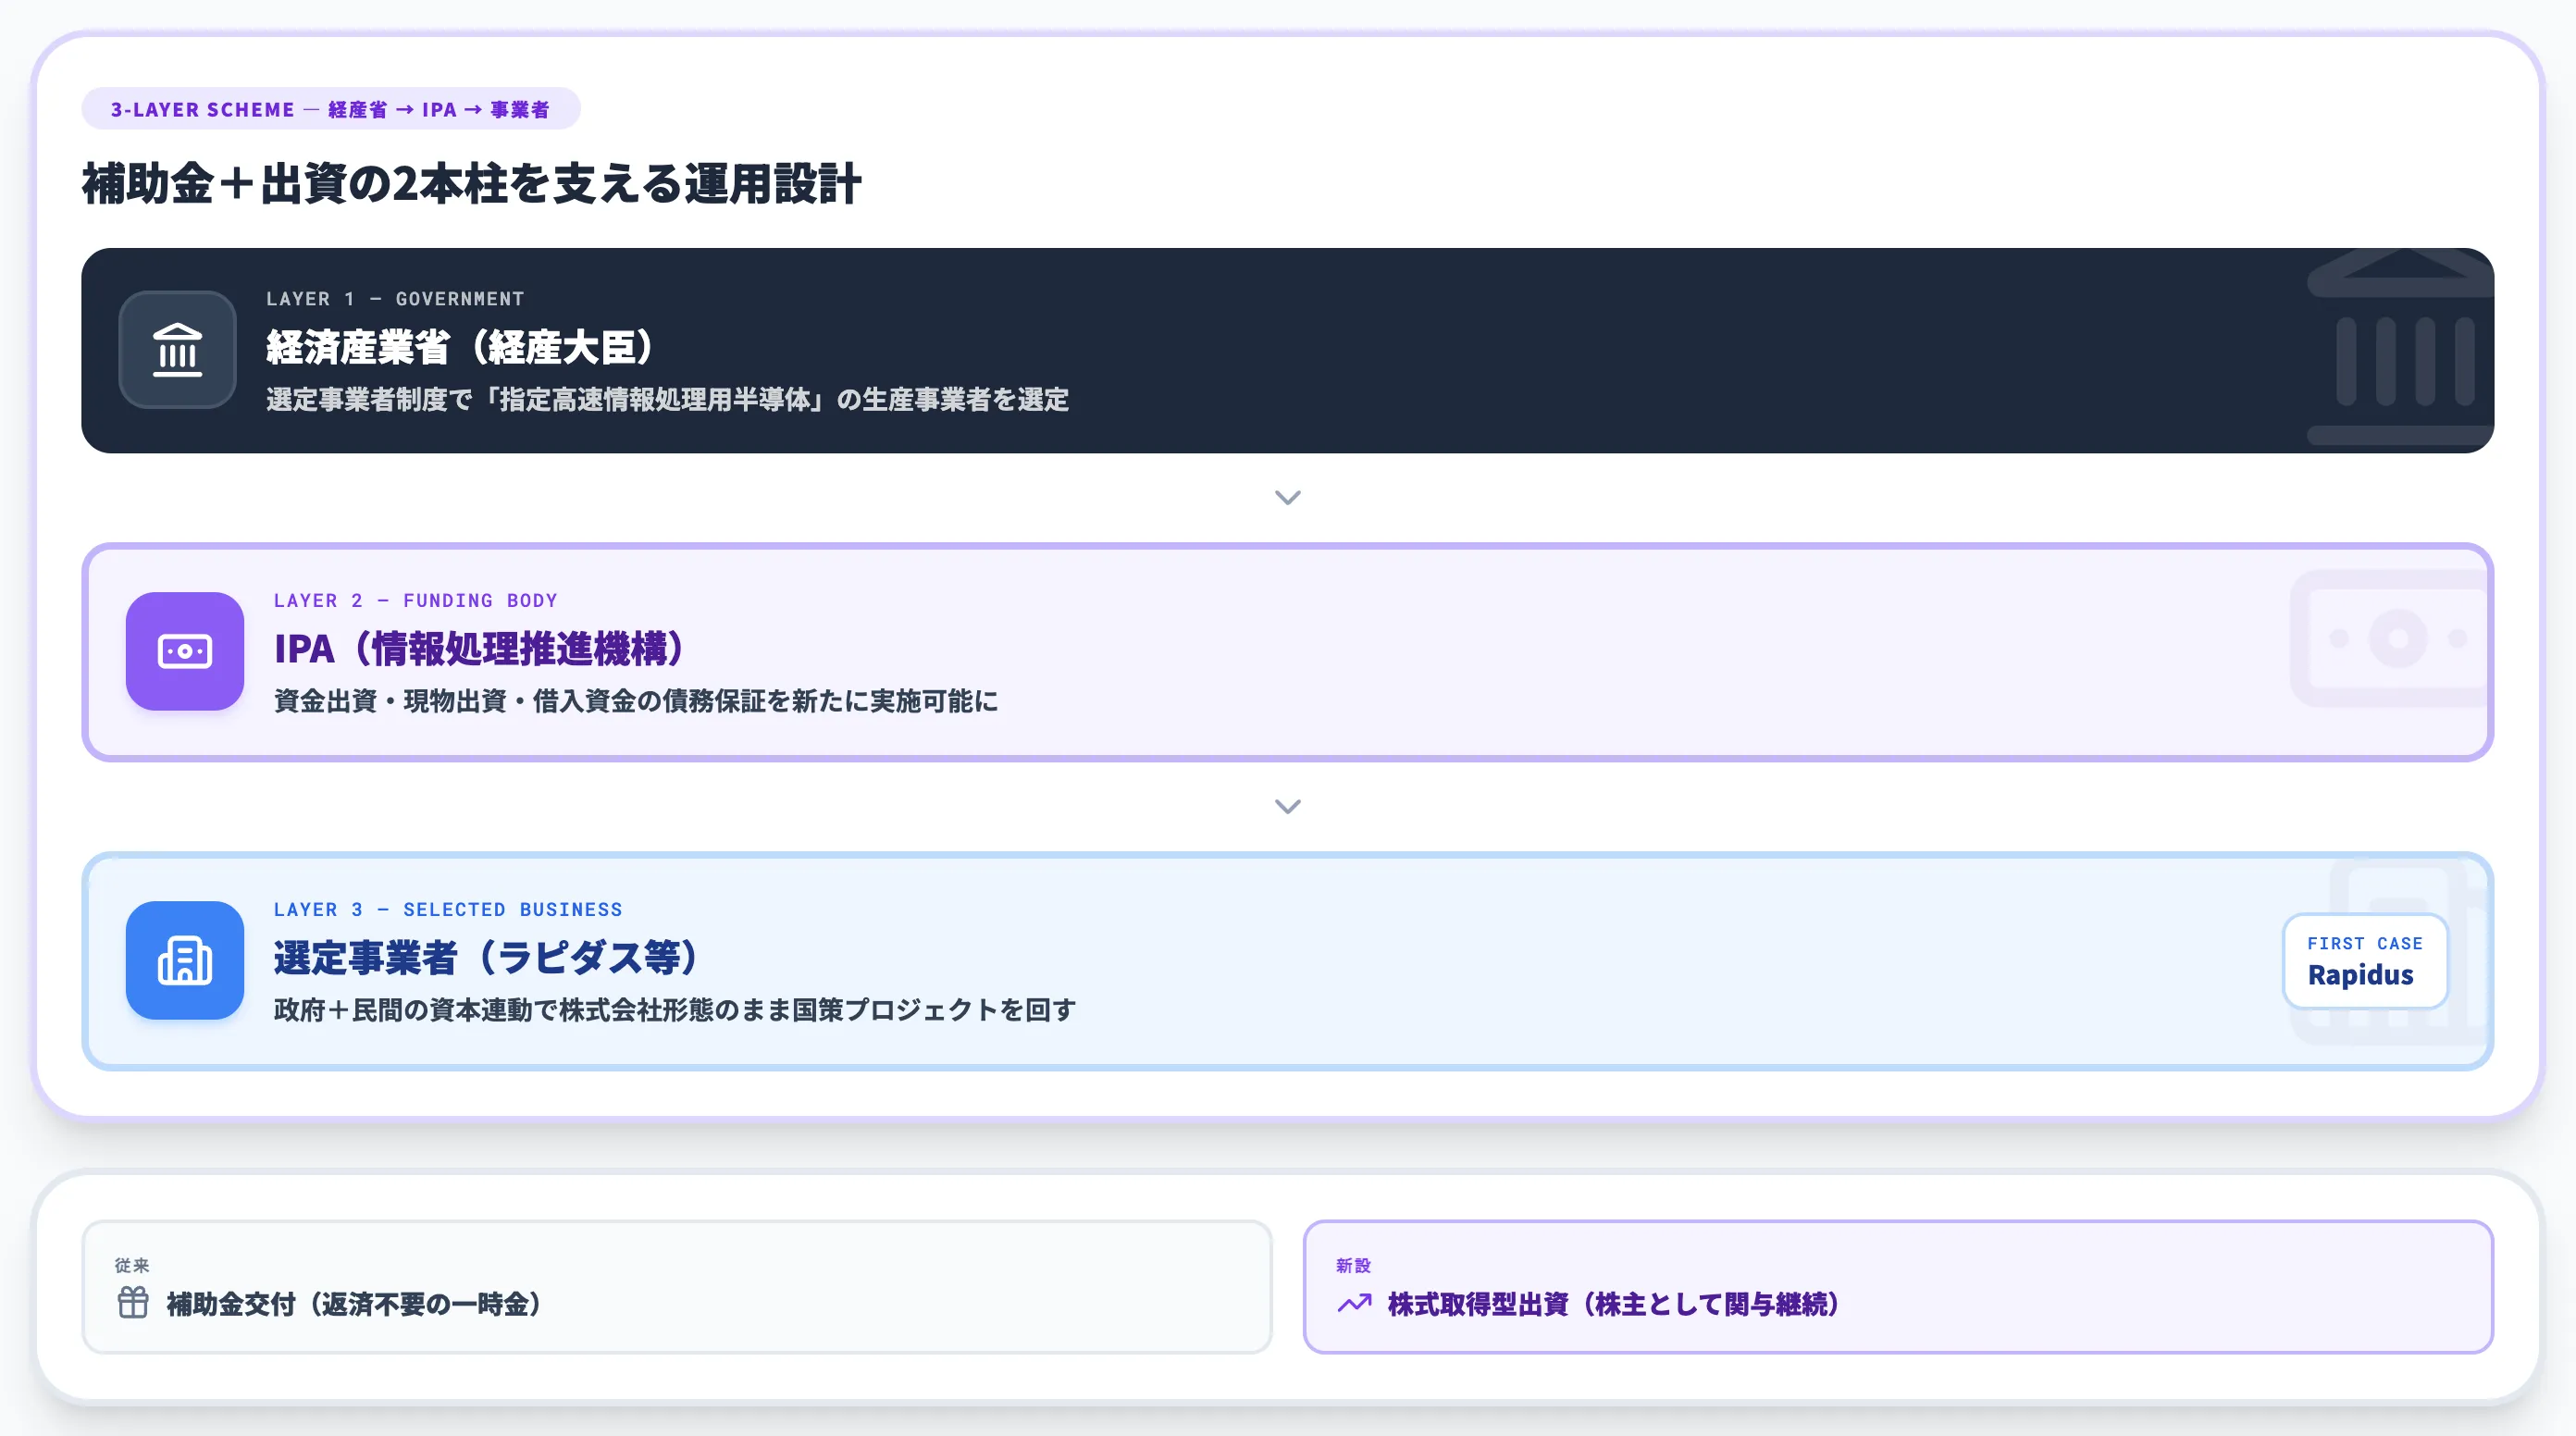Click the heading 補助金＋出資の2本柱を支える運用設計
This screenshot has height=1436, width=2576.
tap(472, 184)
